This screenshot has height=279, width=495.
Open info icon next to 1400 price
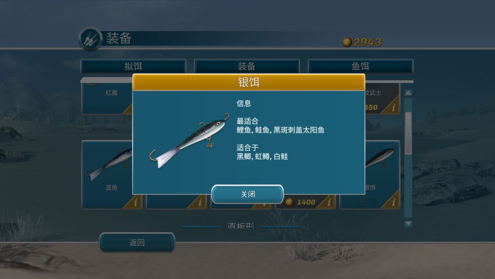[x=329, y=202]
